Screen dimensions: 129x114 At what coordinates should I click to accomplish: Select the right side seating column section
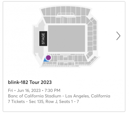(90, 39)
